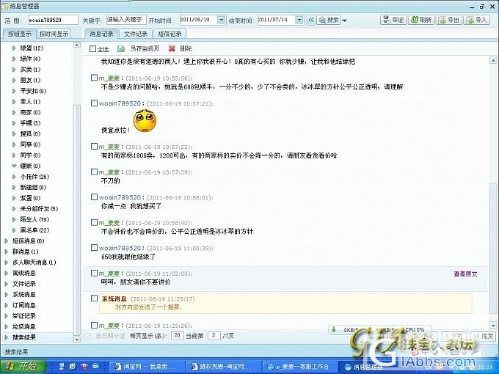The image size is (499, 374).
Task: Click the 搜索 magnifier search button
Action: click(329, 21)
